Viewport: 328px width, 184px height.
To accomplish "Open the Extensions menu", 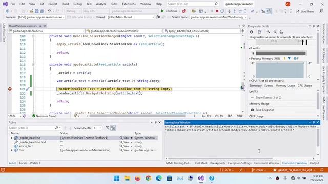I will pos(129,4).
